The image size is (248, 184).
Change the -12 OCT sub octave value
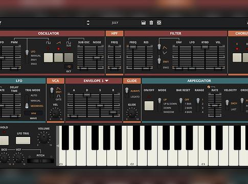click(69, 66)
